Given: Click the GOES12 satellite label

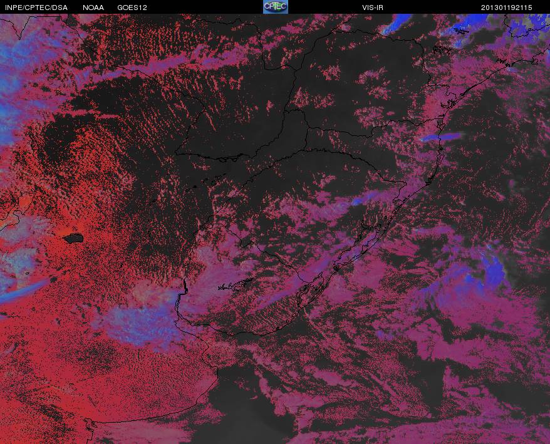Looking at the screenshot, I should pyautogui.click(x=132, y=8).
